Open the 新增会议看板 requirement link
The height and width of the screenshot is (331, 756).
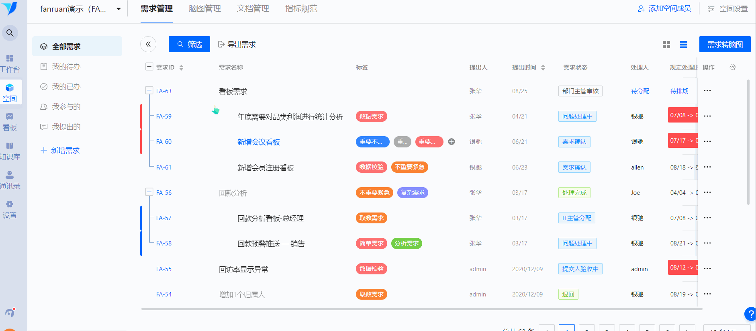[x=259, y=142]
